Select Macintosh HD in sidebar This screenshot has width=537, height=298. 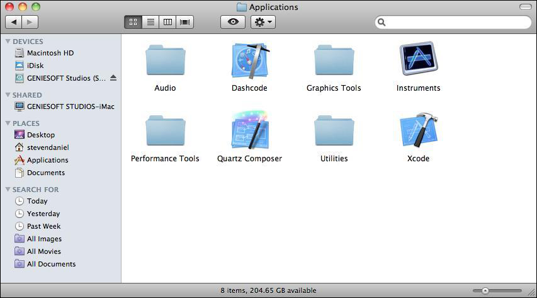click(50, 53)
